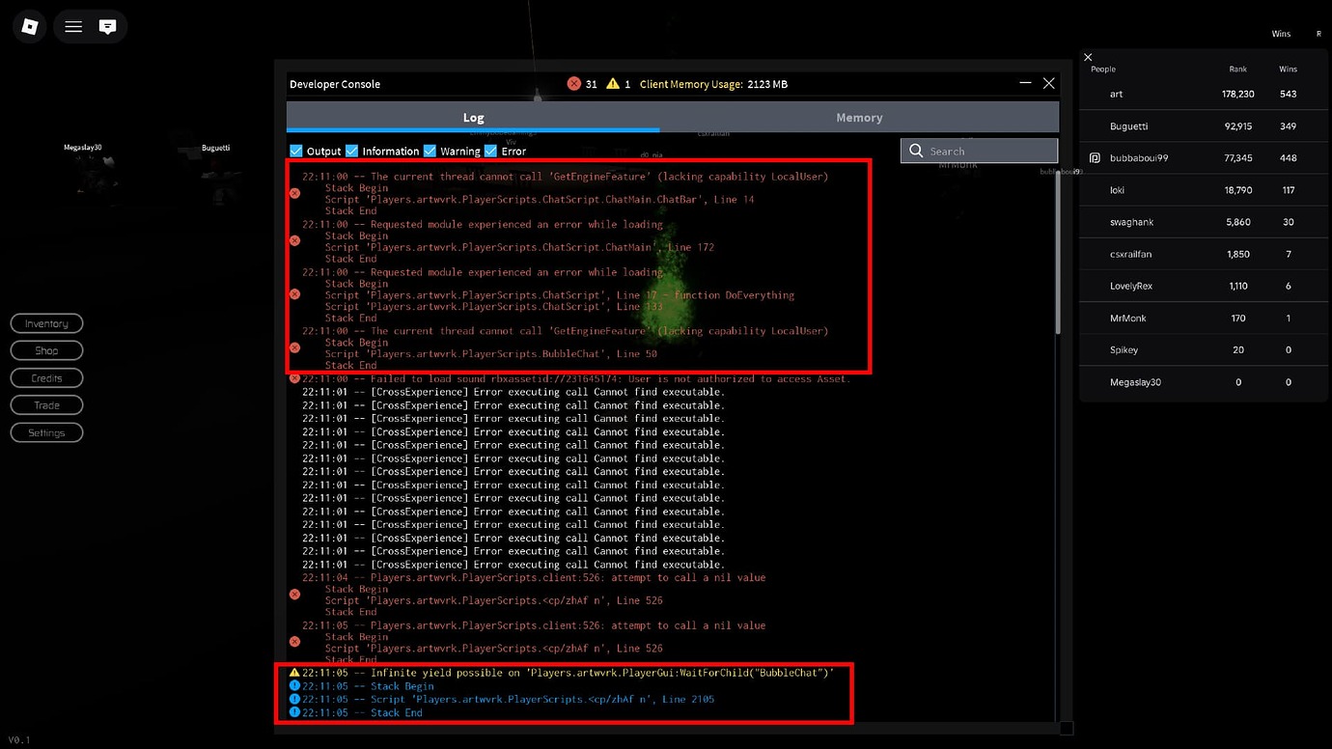Open the Inventory button

(46, 323)
